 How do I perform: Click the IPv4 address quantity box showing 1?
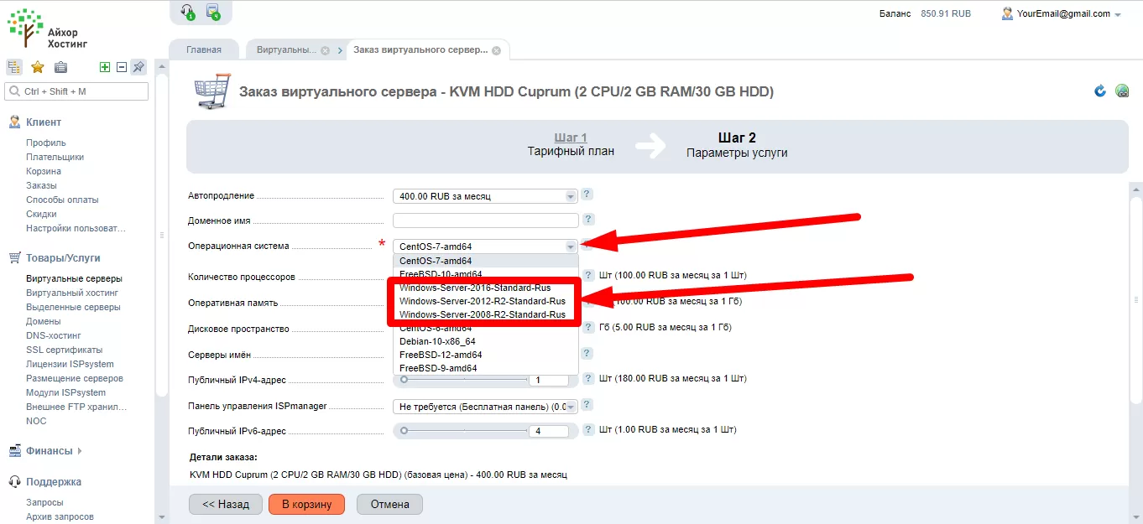(548, 381)
